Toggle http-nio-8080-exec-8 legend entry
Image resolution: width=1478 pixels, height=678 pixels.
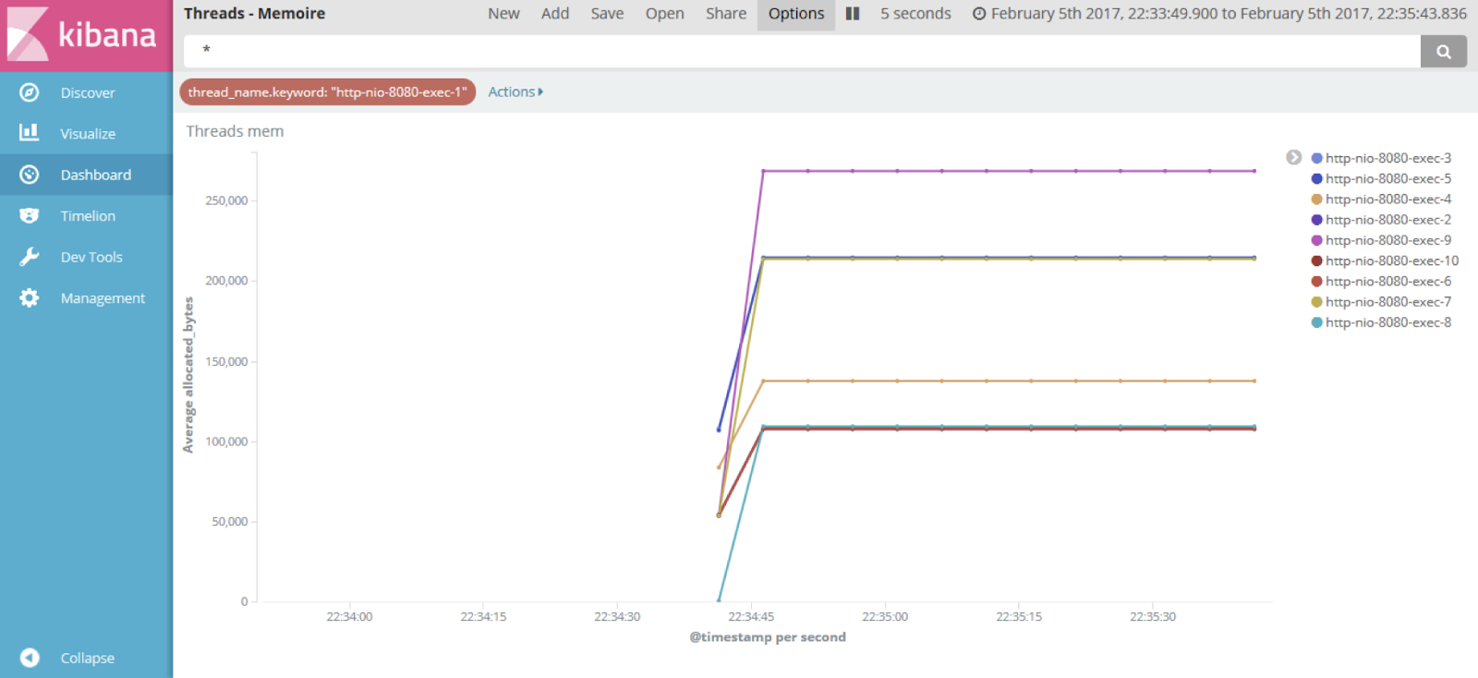pos(1387,322)
